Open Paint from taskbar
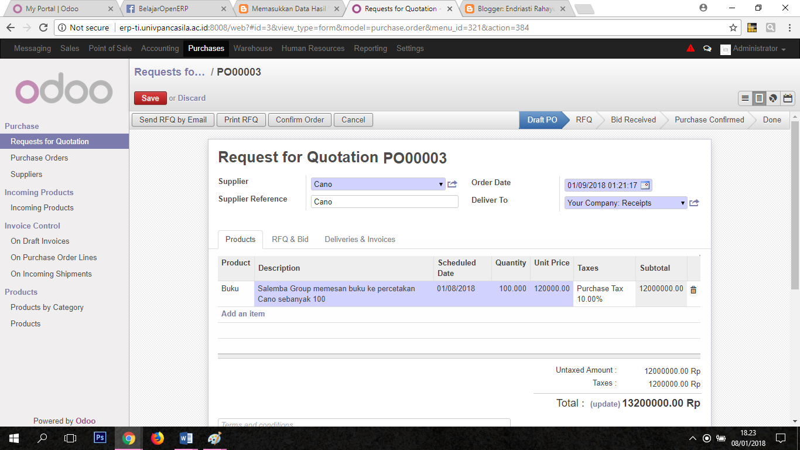The height and width of the screenshot is (450, 800). [x=215, y=438]
